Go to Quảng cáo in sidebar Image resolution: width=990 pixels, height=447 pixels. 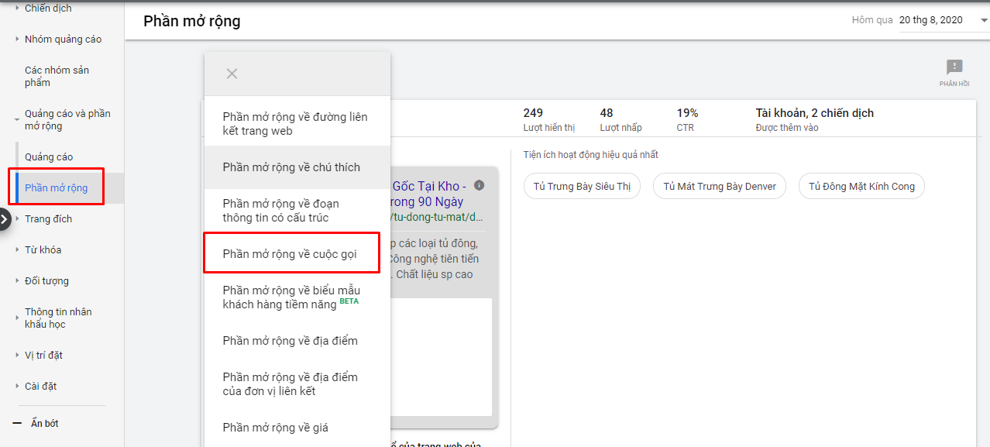(x=49, y=156)
